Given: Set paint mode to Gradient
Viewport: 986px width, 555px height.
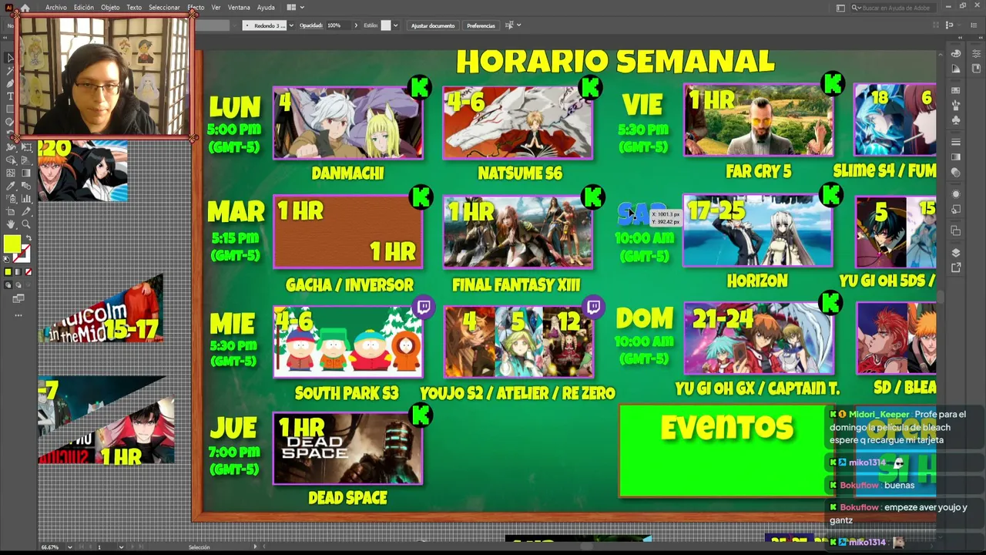Looking at the screenshot, I should 18,272.
